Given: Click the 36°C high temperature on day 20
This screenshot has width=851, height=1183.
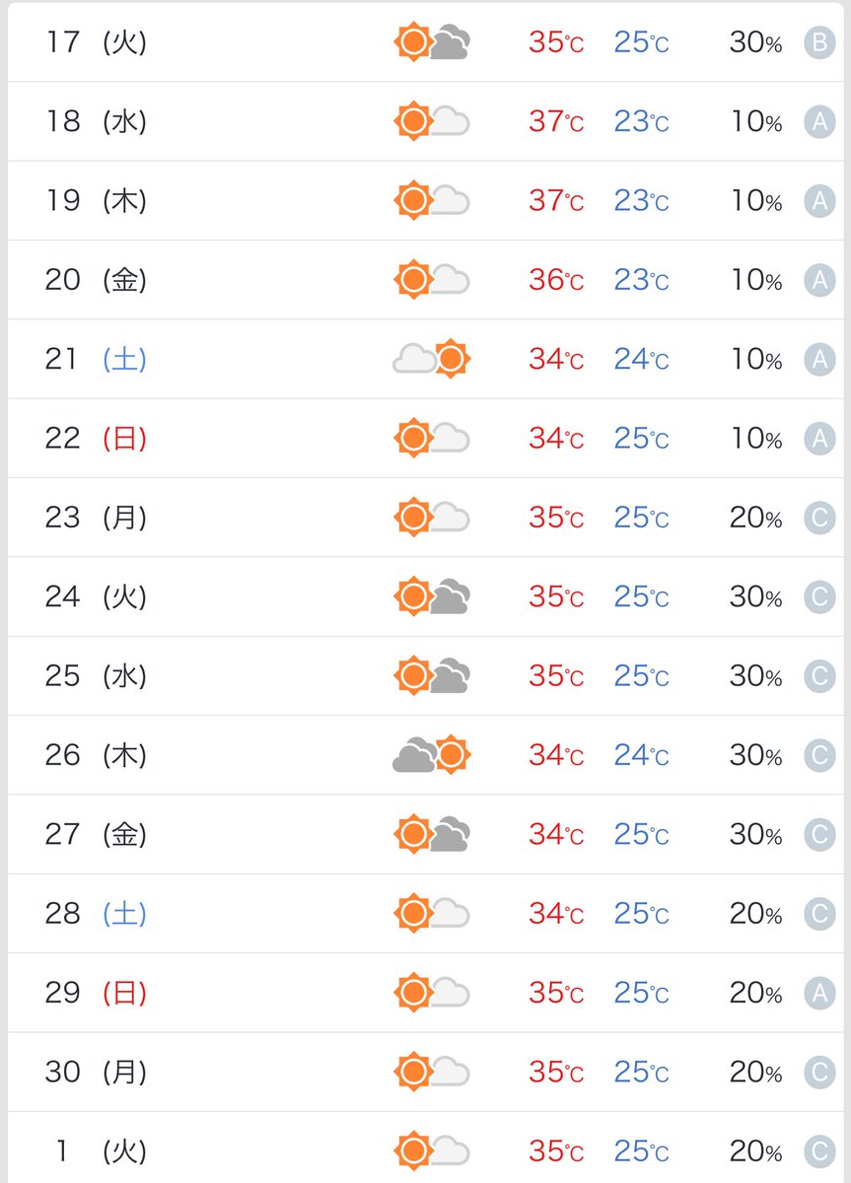Looking at the screenshot, I should pos(555,280).
